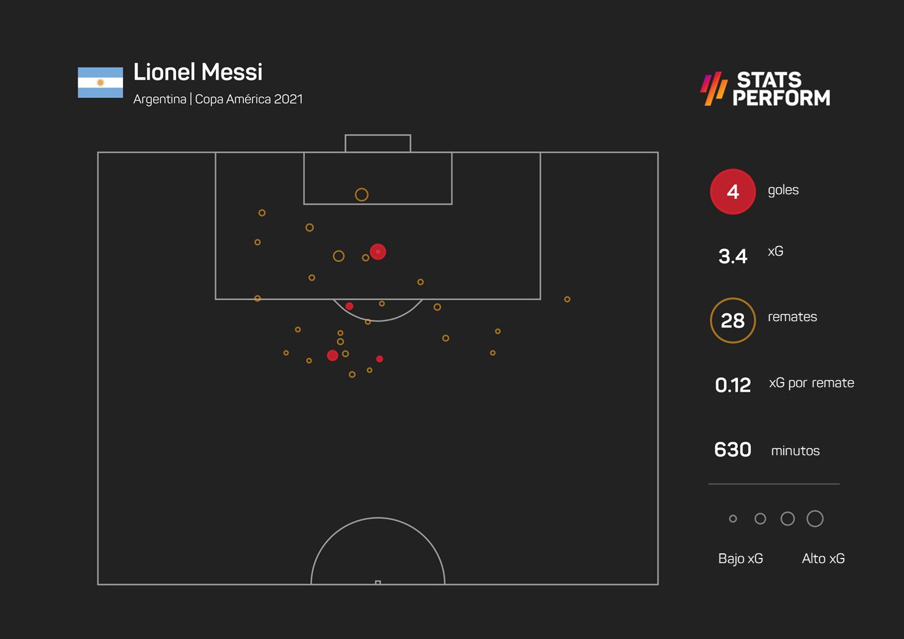The width and height of the screenshot is (904, 639).
Task: Select the isolated shot marker on far right
Action: [567, 299]
